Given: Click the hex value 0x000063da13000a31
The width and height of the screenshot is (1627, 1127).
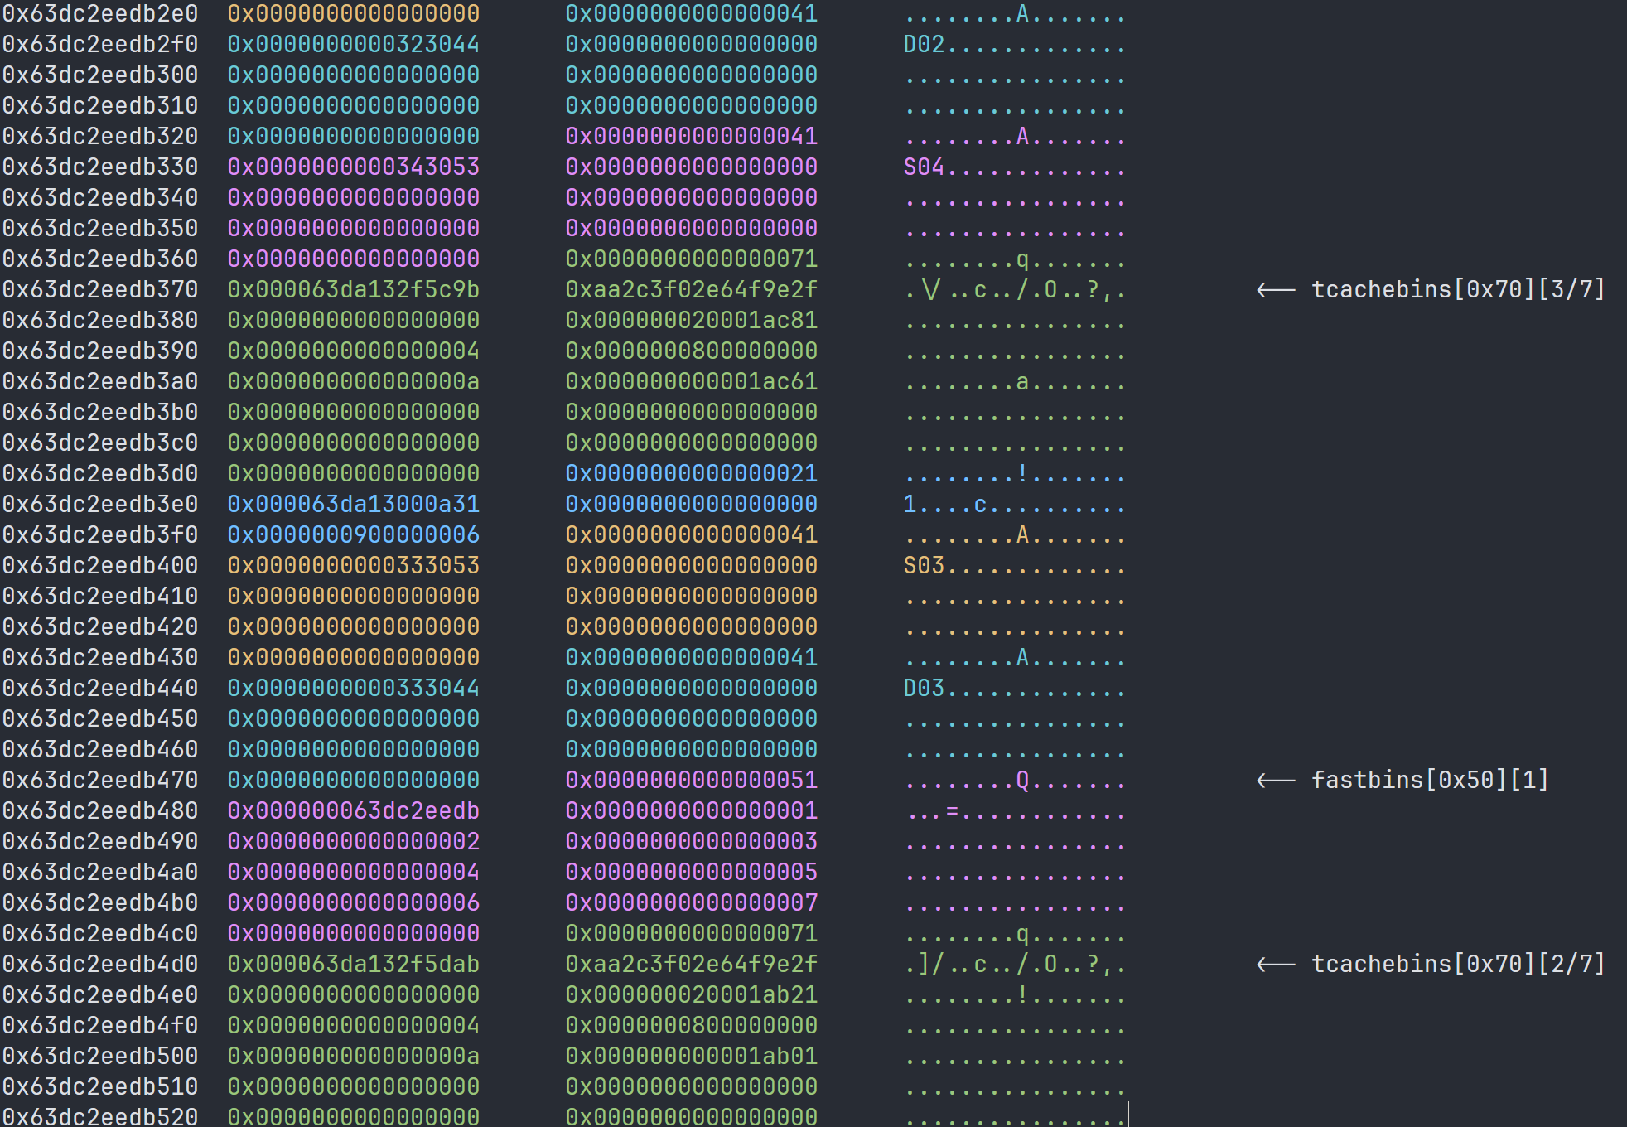Looking at the screenshot, I should point(354,504).
